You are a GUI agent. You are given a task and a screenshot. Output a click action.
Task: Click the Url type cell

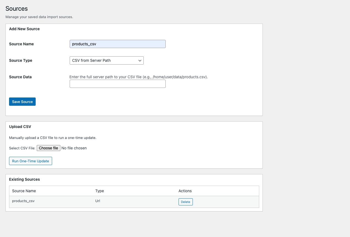point(98,201)
